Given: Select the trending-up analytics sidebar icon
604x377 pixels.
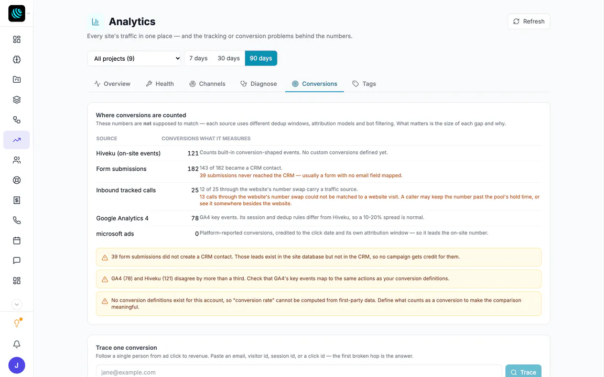Looking at the screenshot, I should [17, 140].
